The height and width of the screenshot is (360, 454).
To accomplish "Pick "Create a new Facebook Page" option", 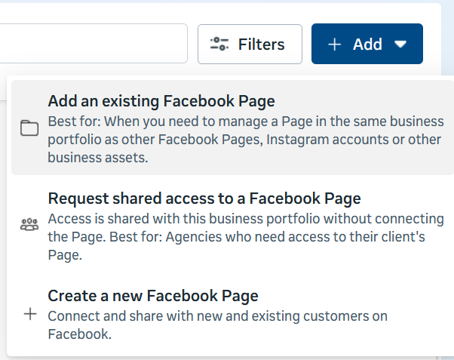I will [x=153, y=295].
